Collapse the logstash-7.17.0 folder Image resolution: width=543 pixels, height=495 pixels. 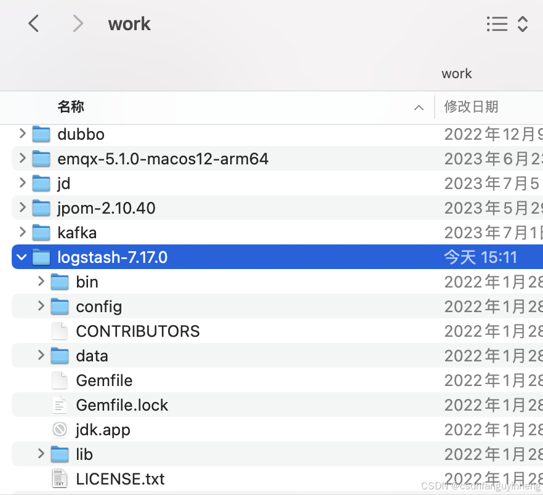(21, 257)
